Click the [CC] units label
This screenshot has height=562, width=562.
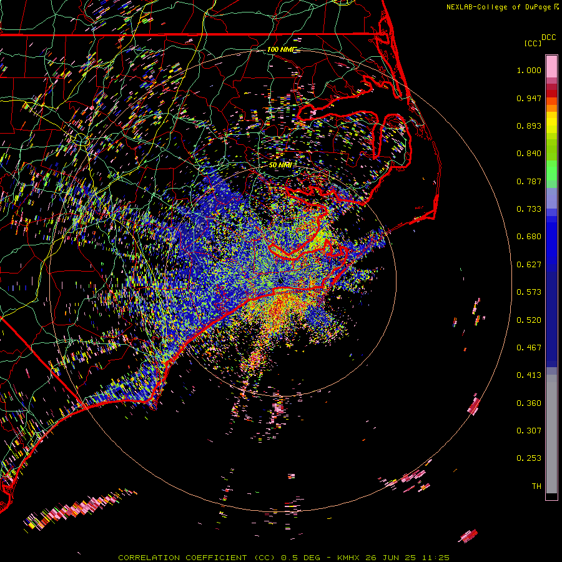tap(533, 43)
